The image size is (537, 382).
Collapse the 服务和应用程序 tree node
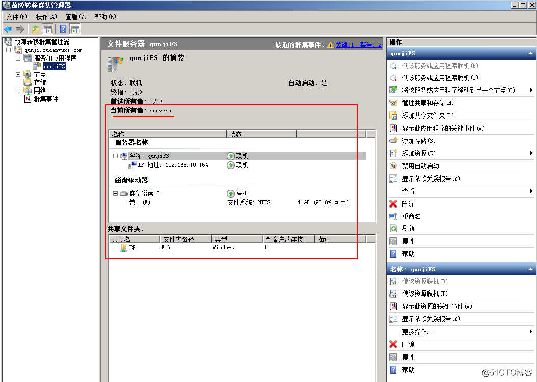coord(18,58)
